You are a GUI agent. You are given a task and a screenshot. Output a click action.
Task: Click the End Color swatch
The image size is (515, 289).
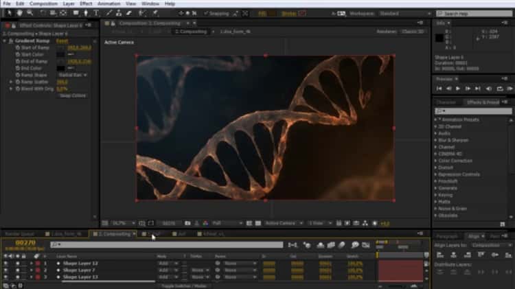click(60, 69)
